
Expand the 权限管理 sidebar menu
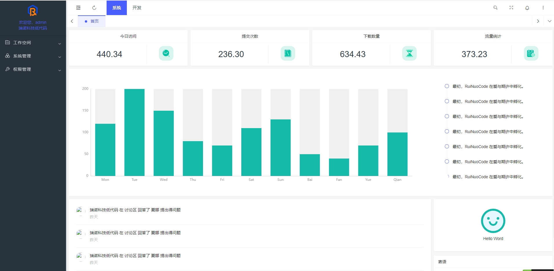pyautogui.click(x=33, y=69)
